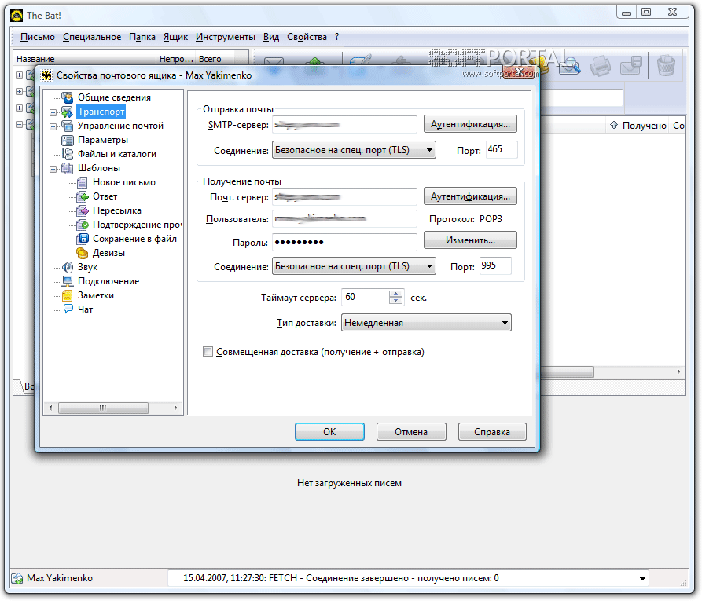Expand the Транспорт tree node

(53, 112)
